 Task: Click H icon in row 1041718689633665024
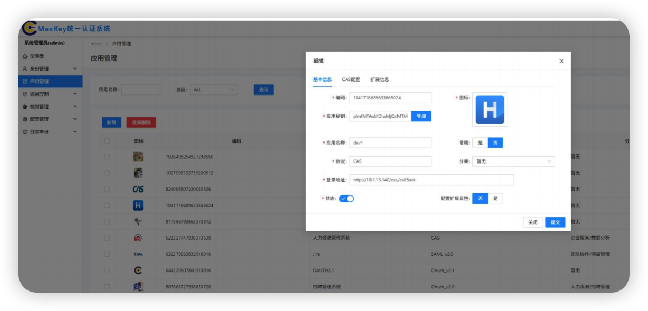138,205
